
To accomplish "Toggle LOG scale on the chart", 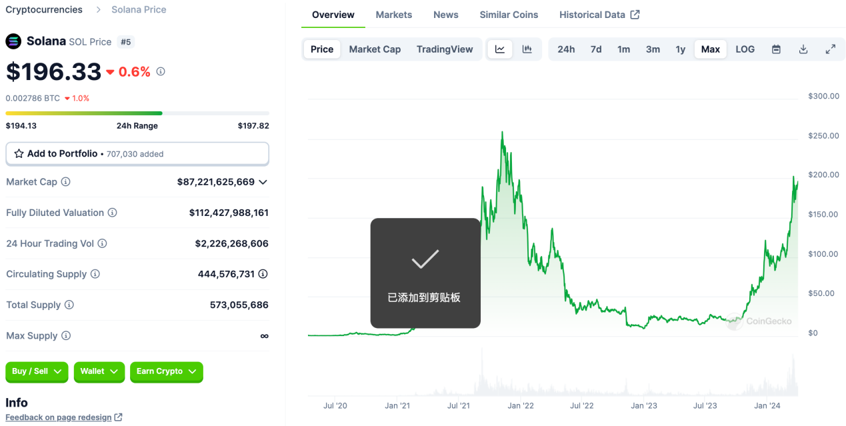I will click(745, 49).
